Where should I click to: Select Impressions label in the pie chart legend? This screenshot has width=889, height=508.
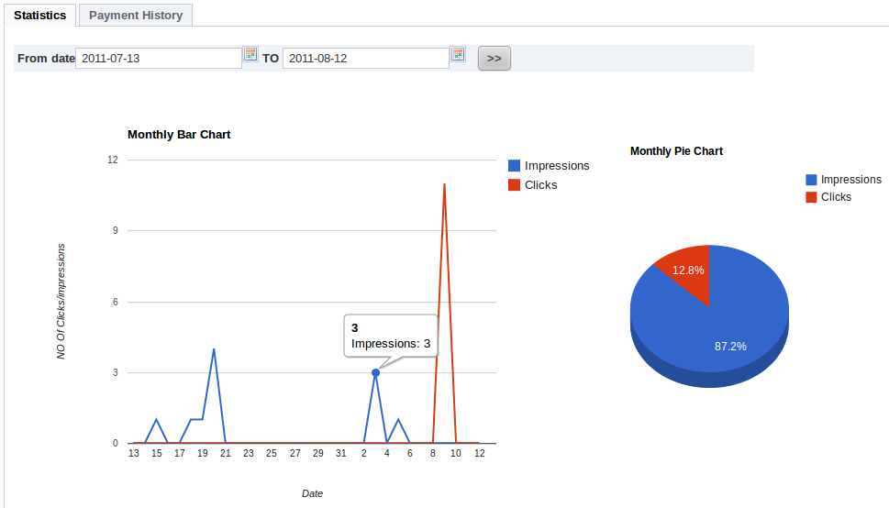(x=851, y=180)
